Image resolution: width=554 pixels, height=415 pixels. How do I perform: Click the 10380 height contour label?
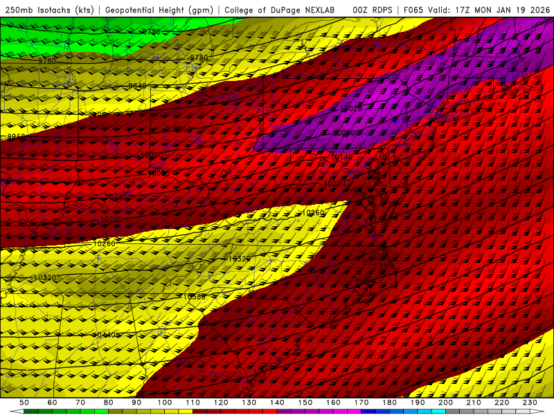(194, 297)
